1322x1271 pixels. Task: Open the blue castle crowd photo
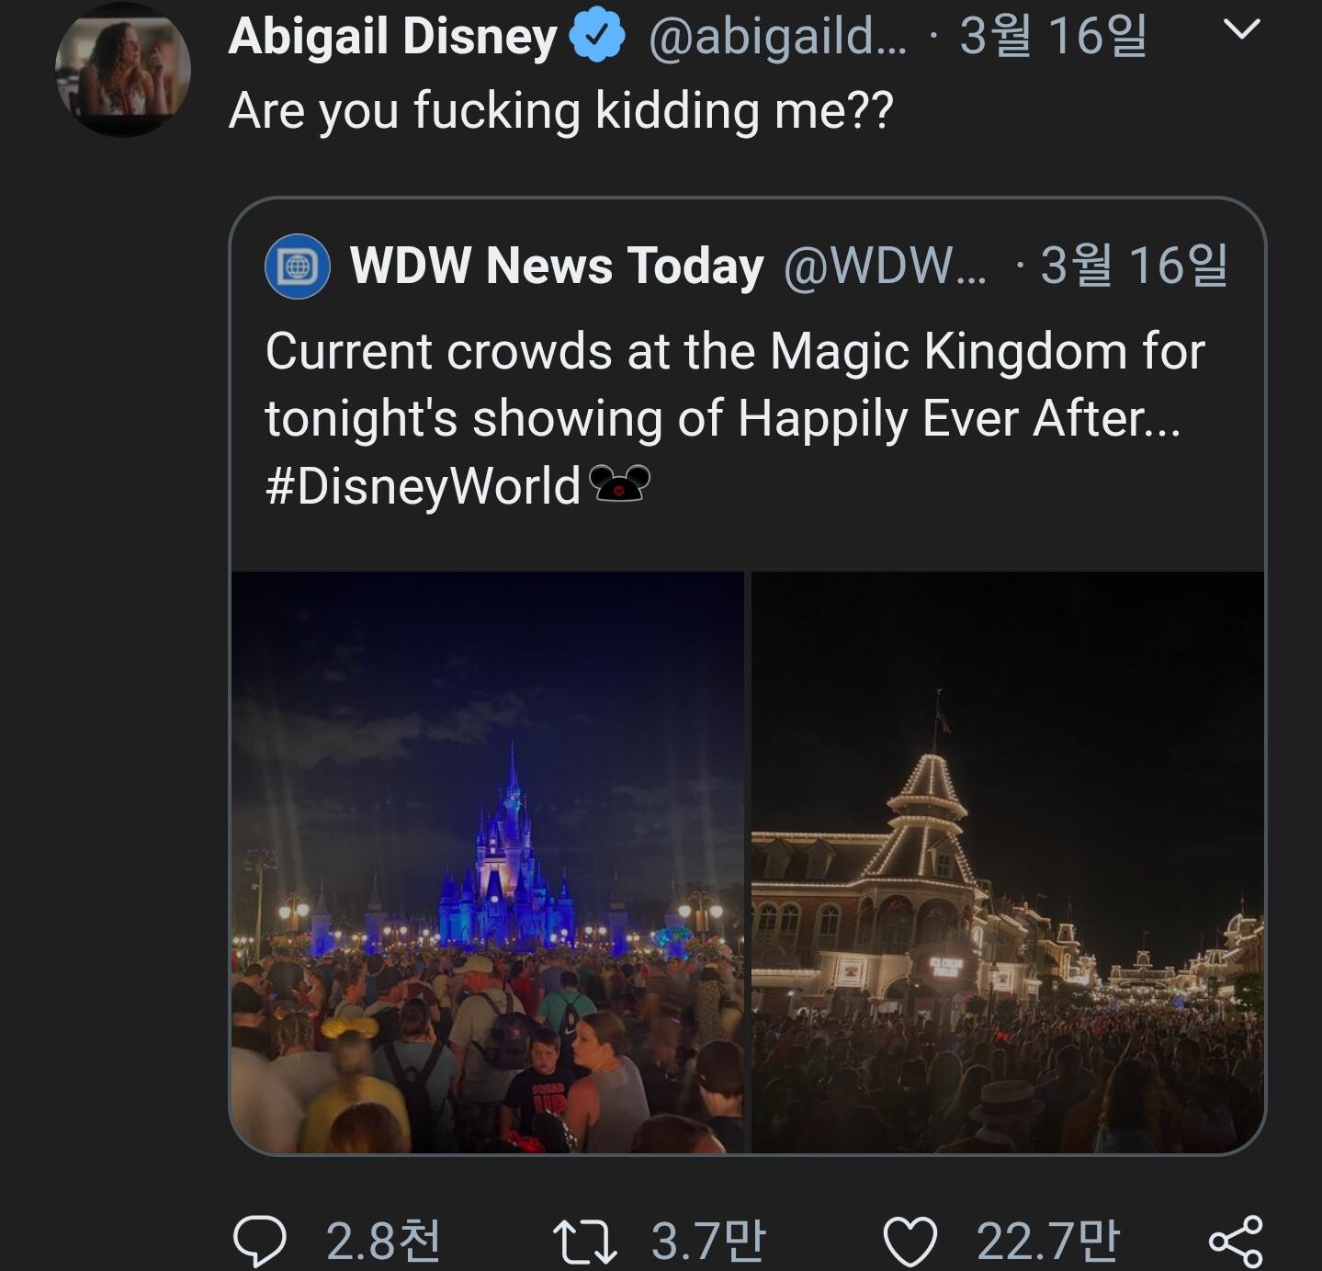[x=488, y=861]
